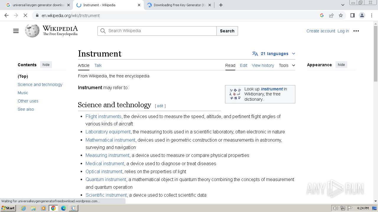Screen dimensions: 378x212
Task: Bookmark this page with the star icon
Action: pos(341,15)
